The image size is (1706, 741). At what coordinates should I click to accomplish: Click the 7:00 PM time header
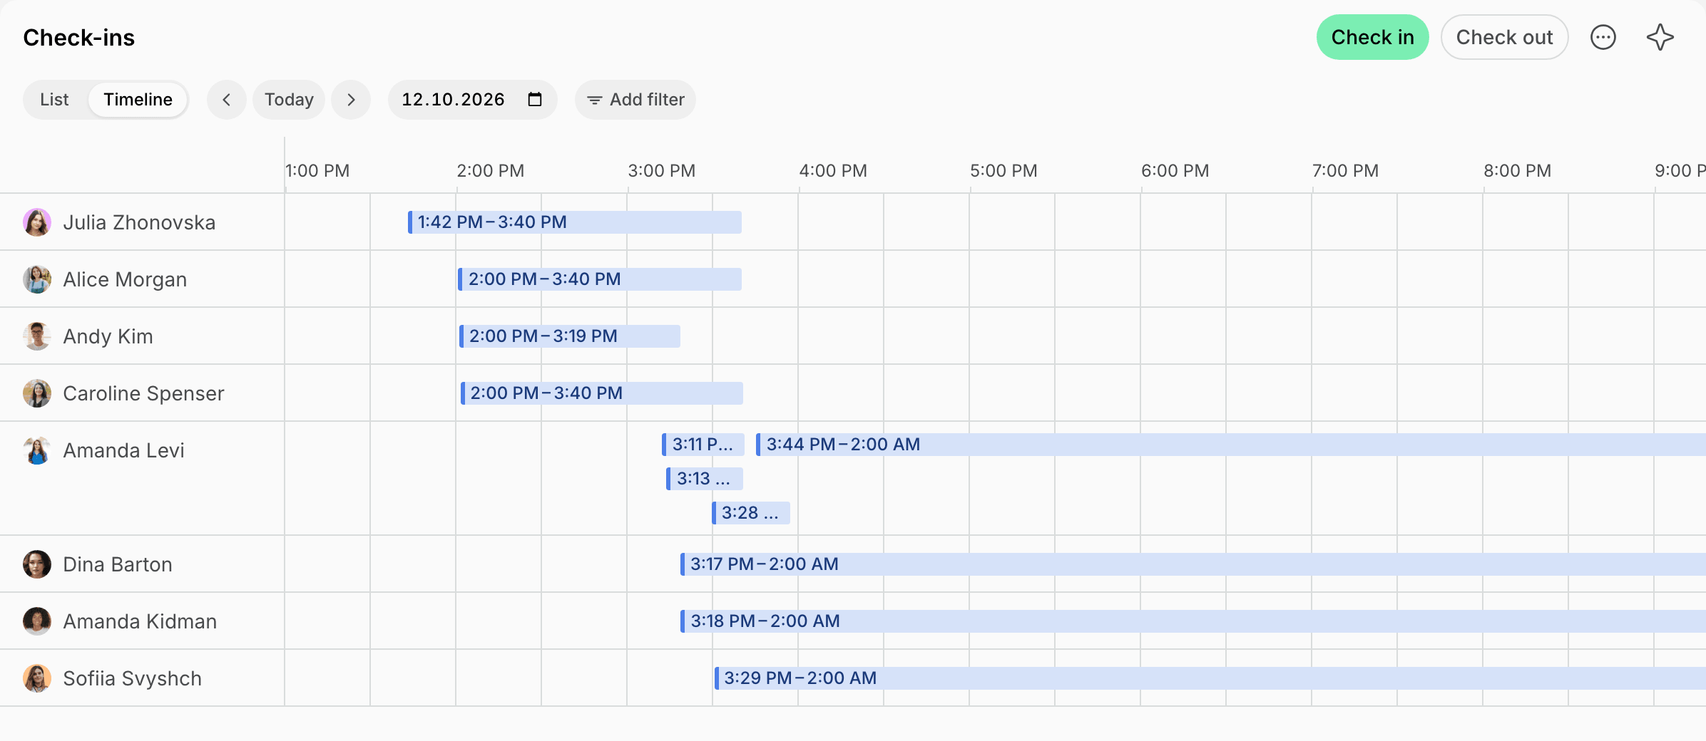point(1345,171)
